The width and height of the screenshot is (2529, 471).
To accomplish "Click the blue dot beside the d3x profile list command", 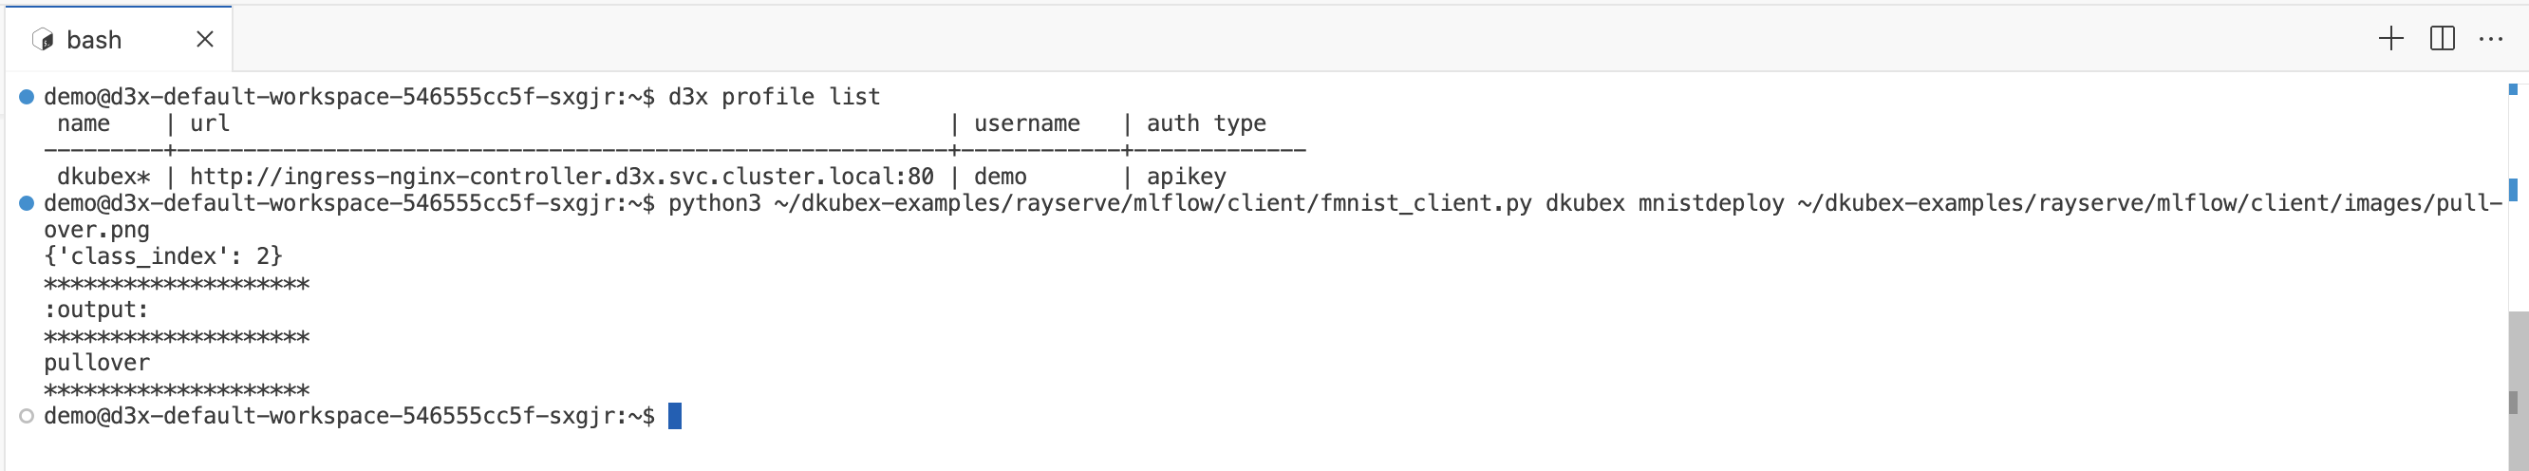I will (27, 97).
